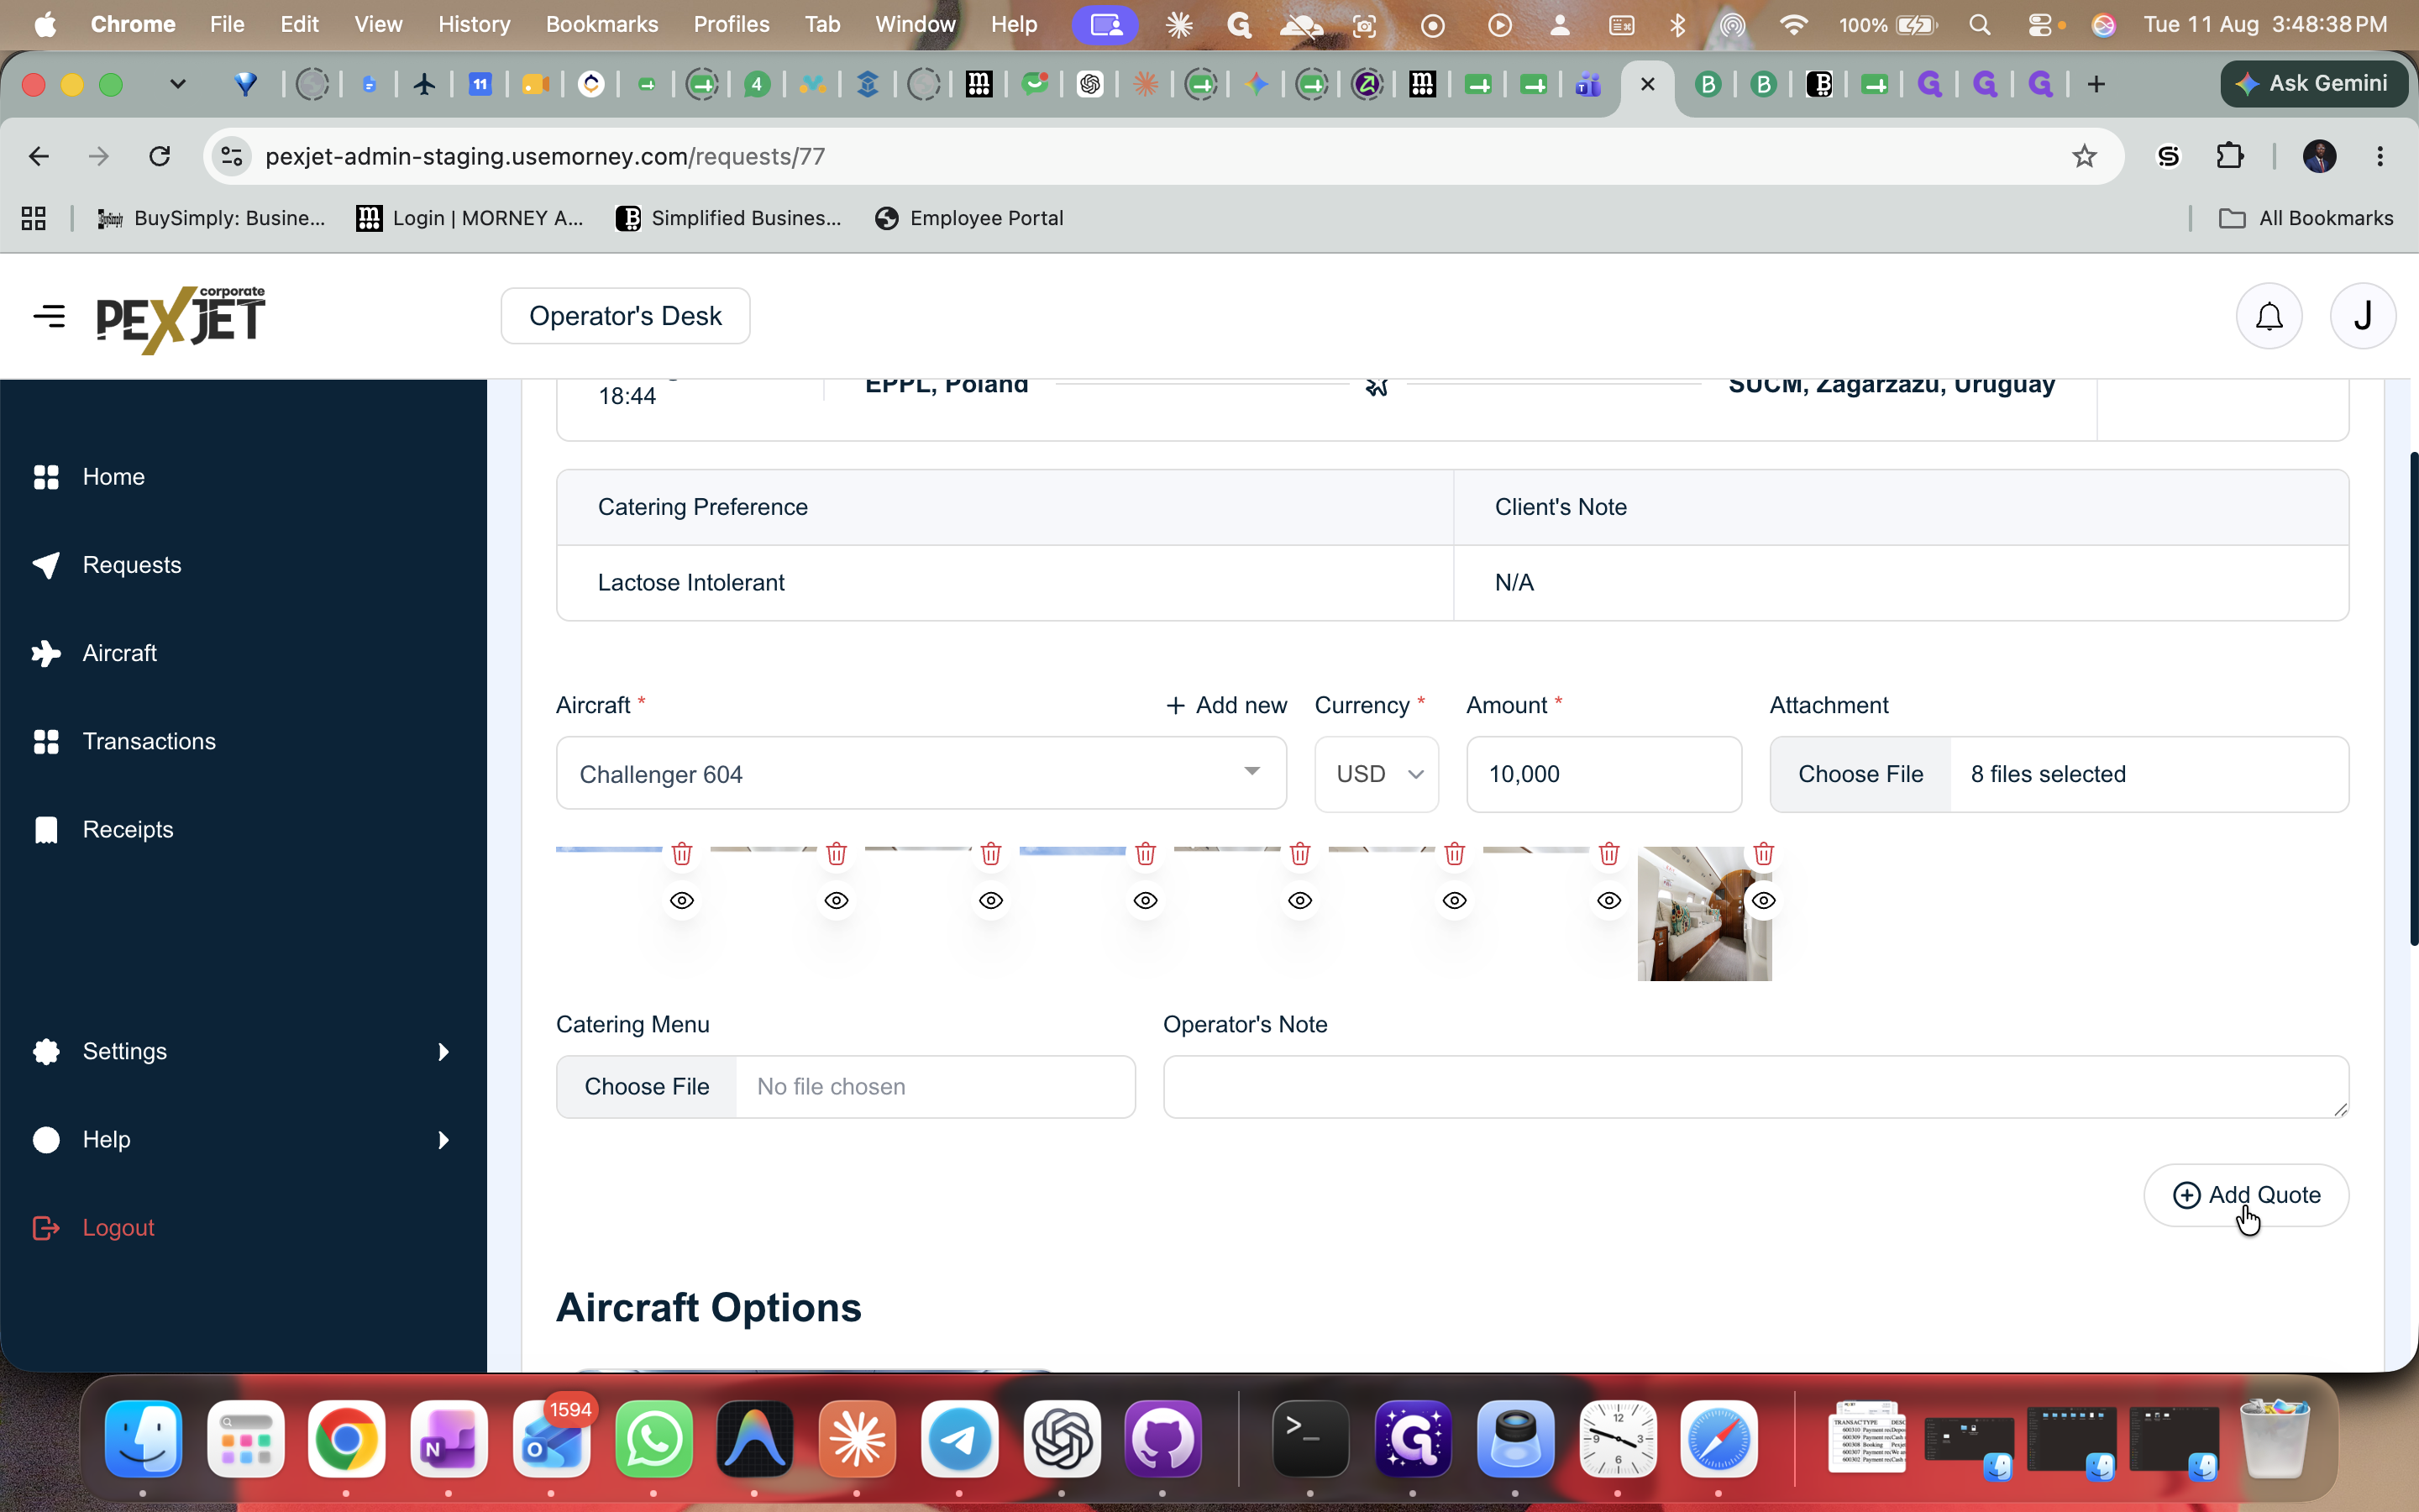The width and height of the screenshot is (2419, 1512).
Task: Delete the fifth attachment with its trash icon
Action: [x=1299, y=854]
